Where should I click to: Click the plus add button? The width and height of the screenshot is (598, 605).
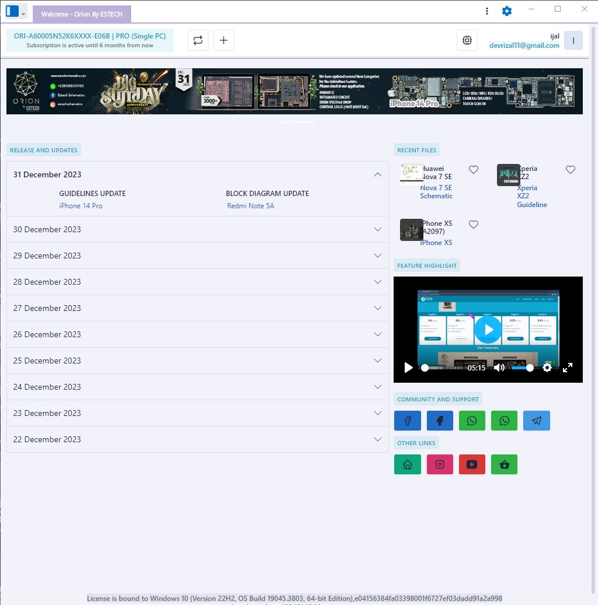(x=224, y=40)
